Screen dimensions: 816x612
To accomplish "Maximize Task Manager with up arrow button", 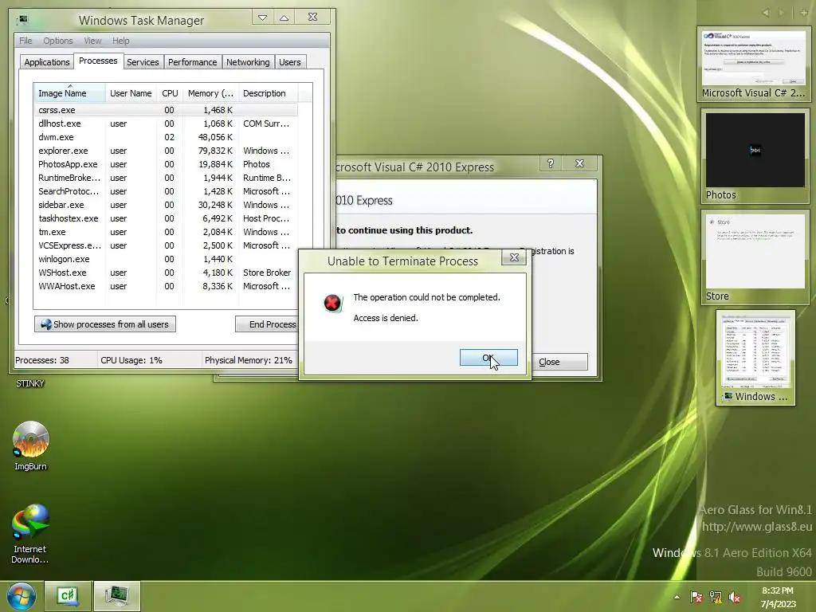I will 284,18.
